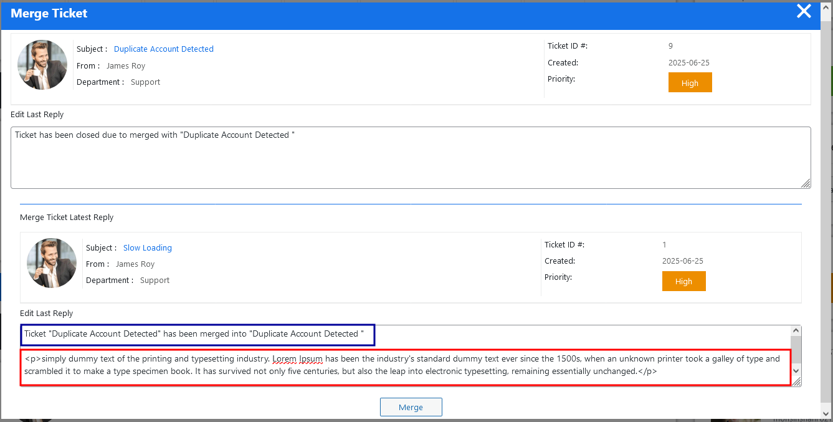The height and width of the screenshot is (422, 833).
Task: Click the resize handle of the lower reply box
Action: (x=796, y=381)
